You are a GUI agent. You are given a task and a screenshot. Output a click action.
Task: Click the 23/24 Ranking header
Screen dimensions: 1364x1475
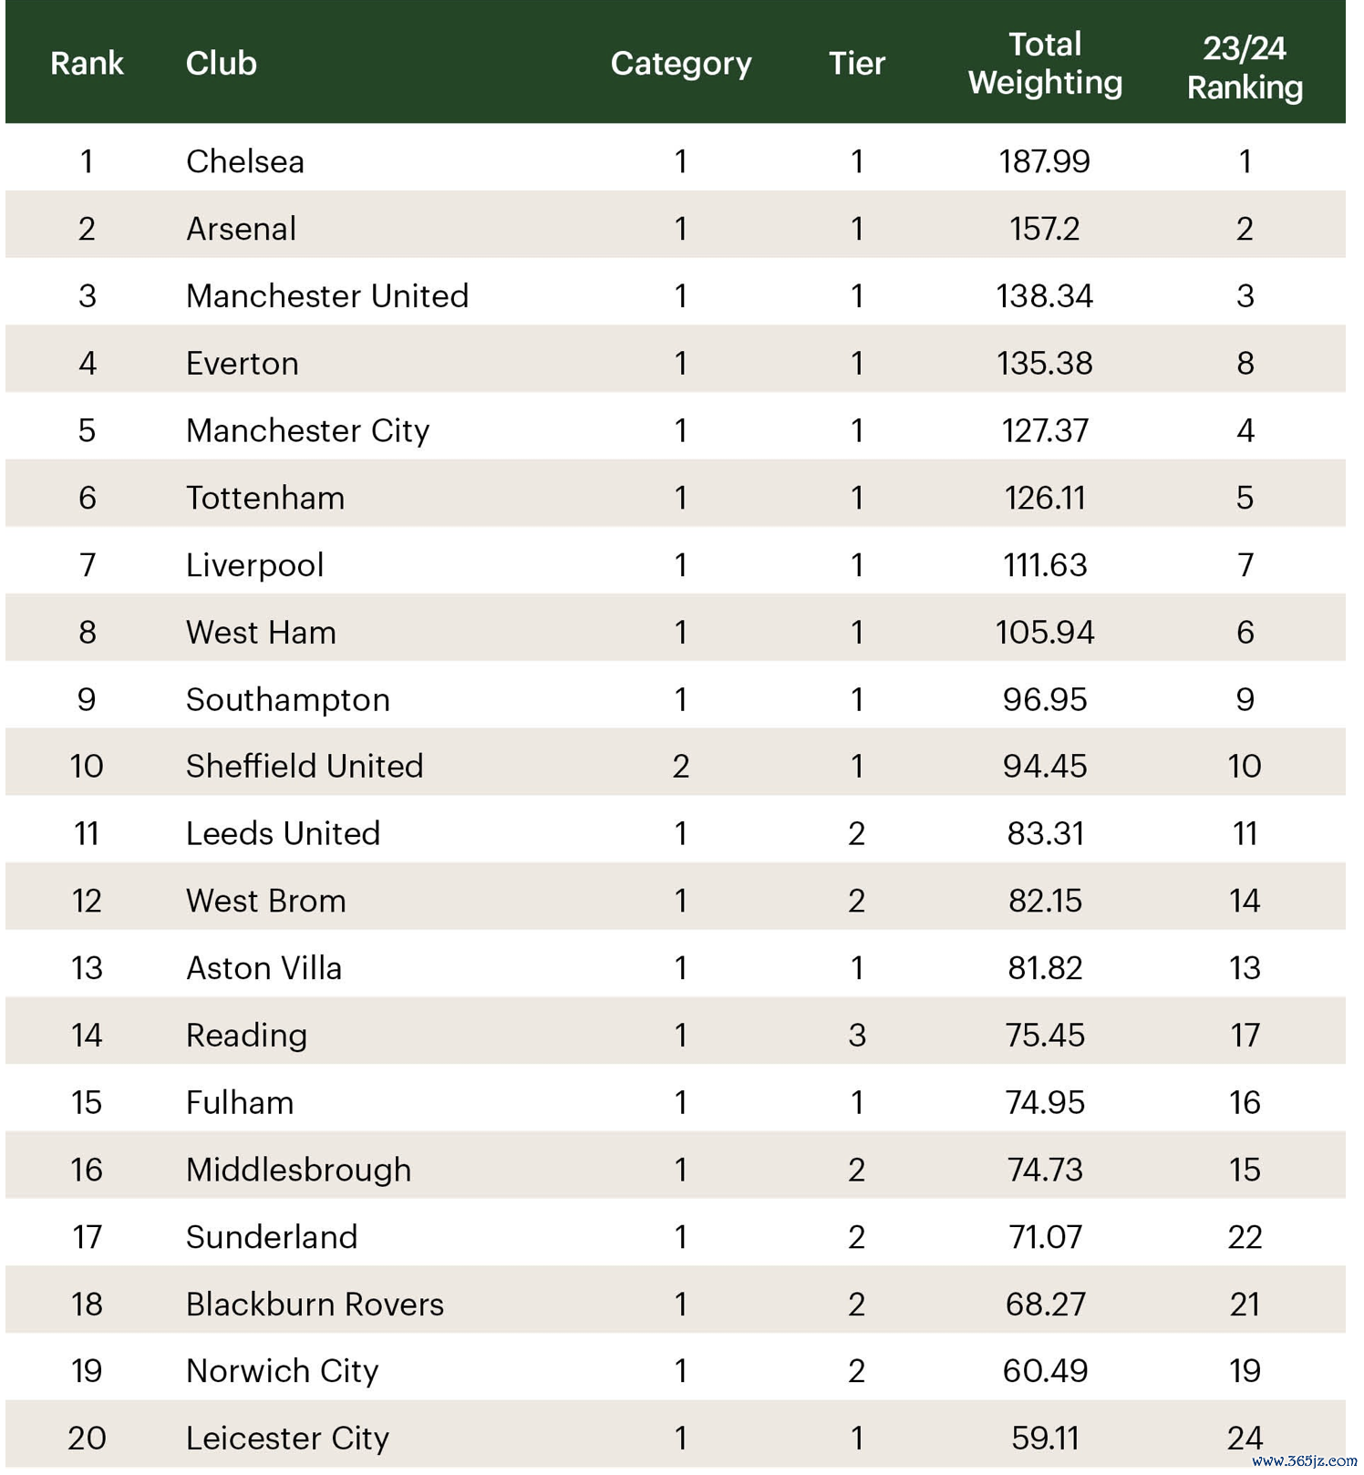pyautogui.click(x=1245, y=67)
